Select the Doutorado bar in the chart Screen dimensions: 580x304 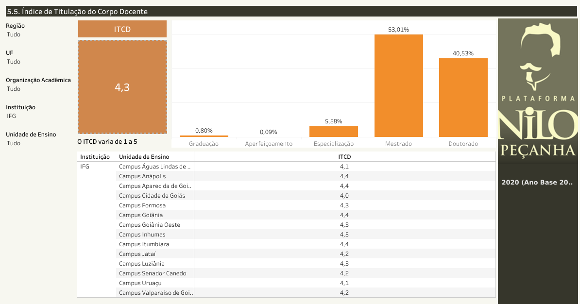pos(463,98)
